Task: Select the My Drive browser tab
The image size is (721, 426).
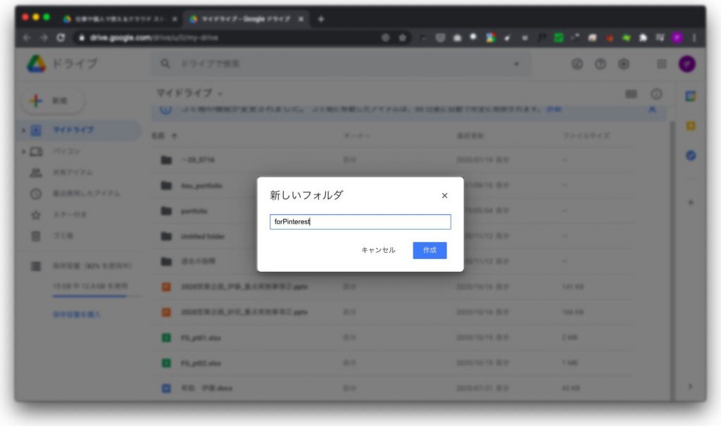Action: (x=246, y=19)
